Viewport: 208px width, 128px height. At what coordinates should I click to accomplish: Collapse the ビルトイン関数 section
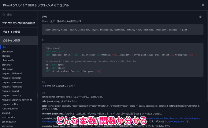[11, 40]
